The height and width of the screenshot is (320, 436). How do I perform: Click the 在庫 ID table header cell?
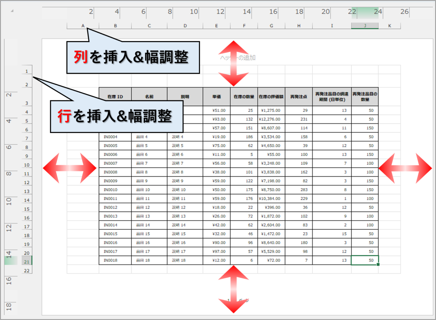click(x=115, y=97)
